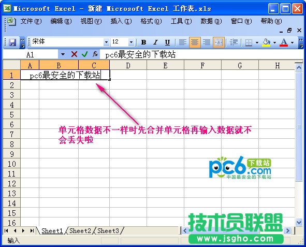The width and height of the screenshot is (306, 247).
Task: Click in the formula bar text
Action: [x=140, y=54]
